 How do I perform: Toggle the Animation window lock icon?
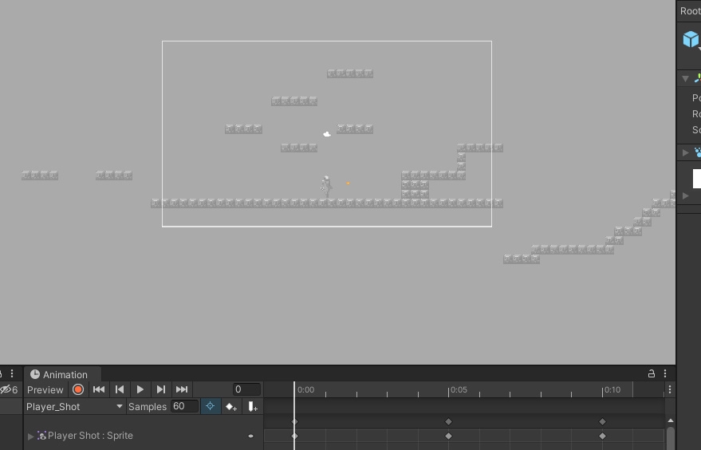tap(652, 373)
